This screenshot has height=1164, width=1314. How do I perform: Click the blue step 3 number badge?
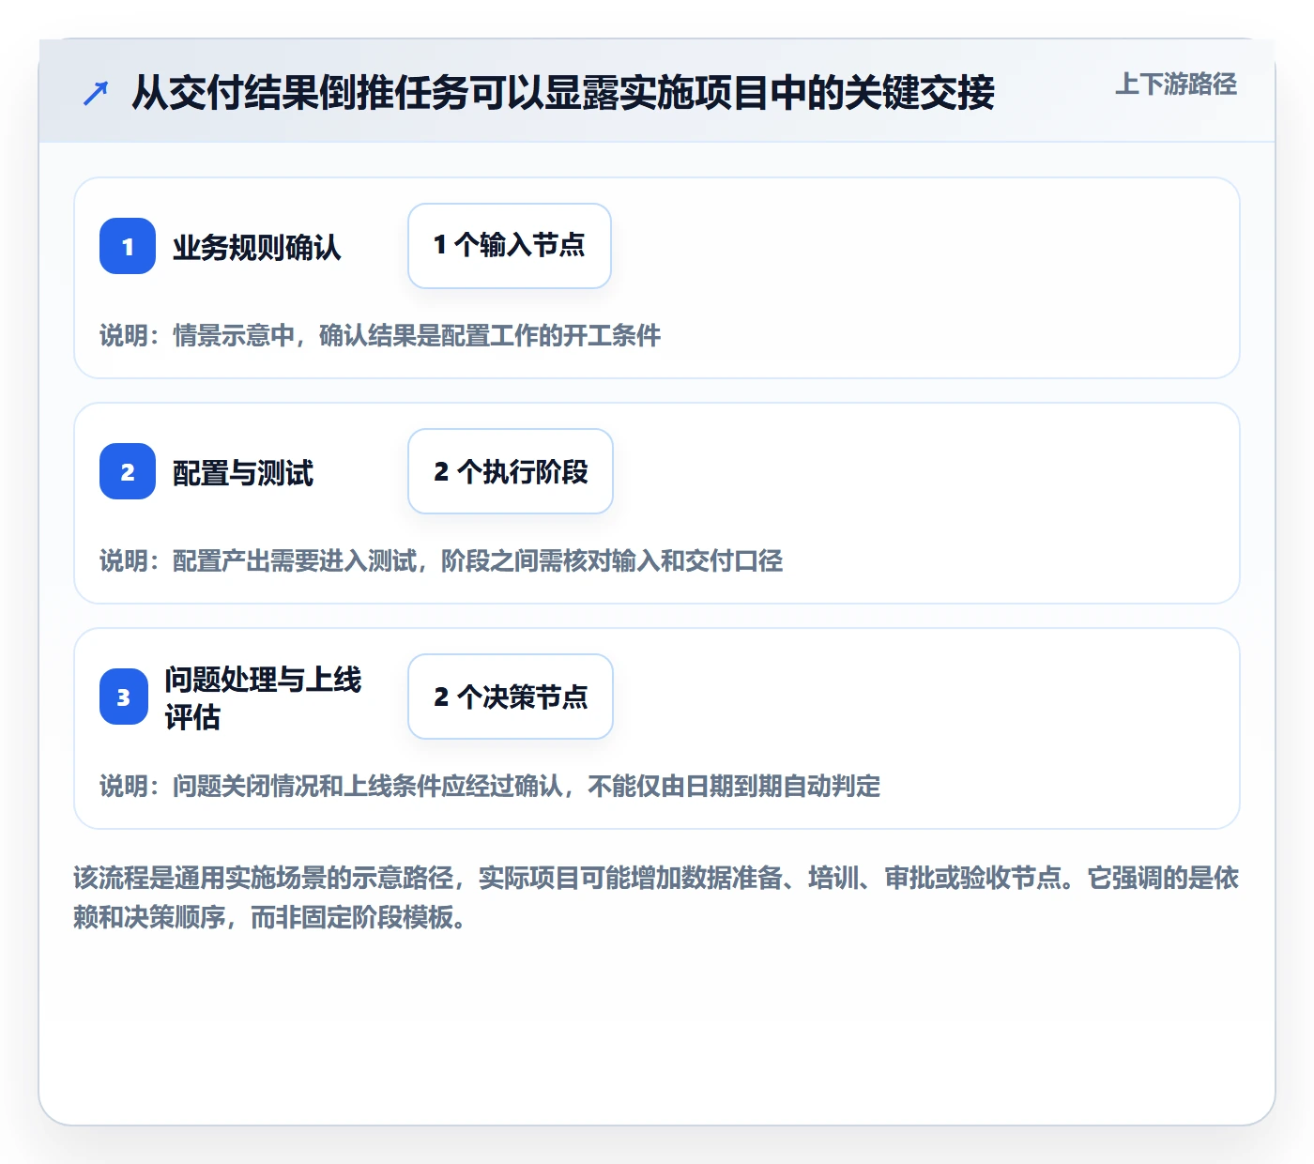point(124,697)
